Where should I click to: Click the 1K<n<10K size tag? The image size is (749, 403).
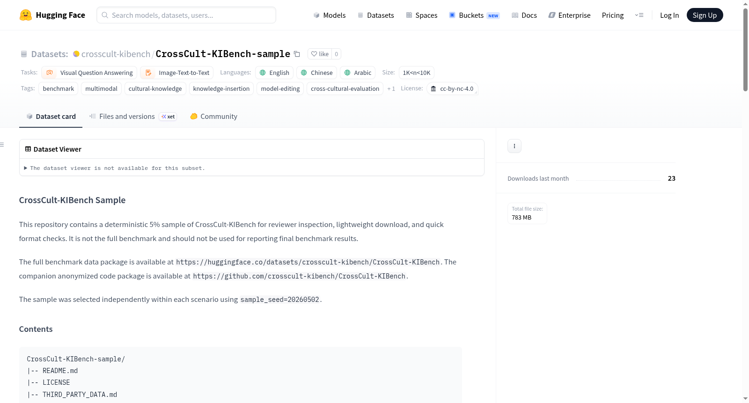[x=417, y=73]
